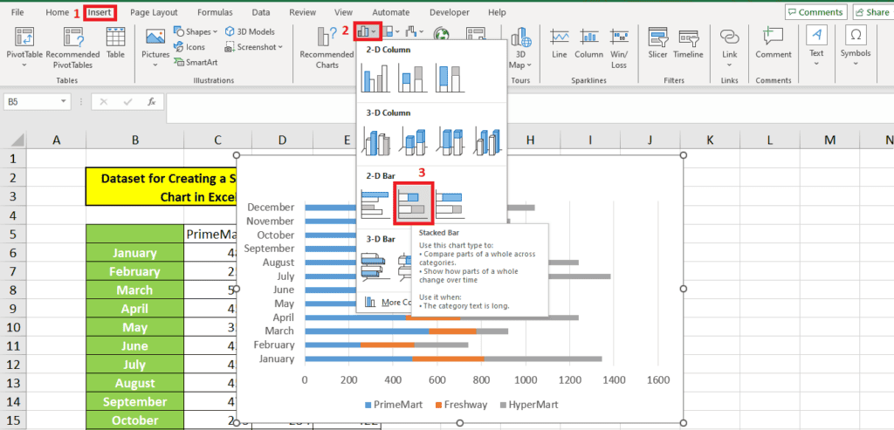
Task: Insert 3D Models
Action: click(250, 32)
